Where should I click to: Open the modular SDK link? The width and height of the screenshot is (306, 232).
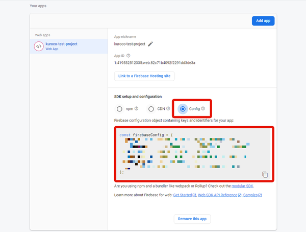242,186
